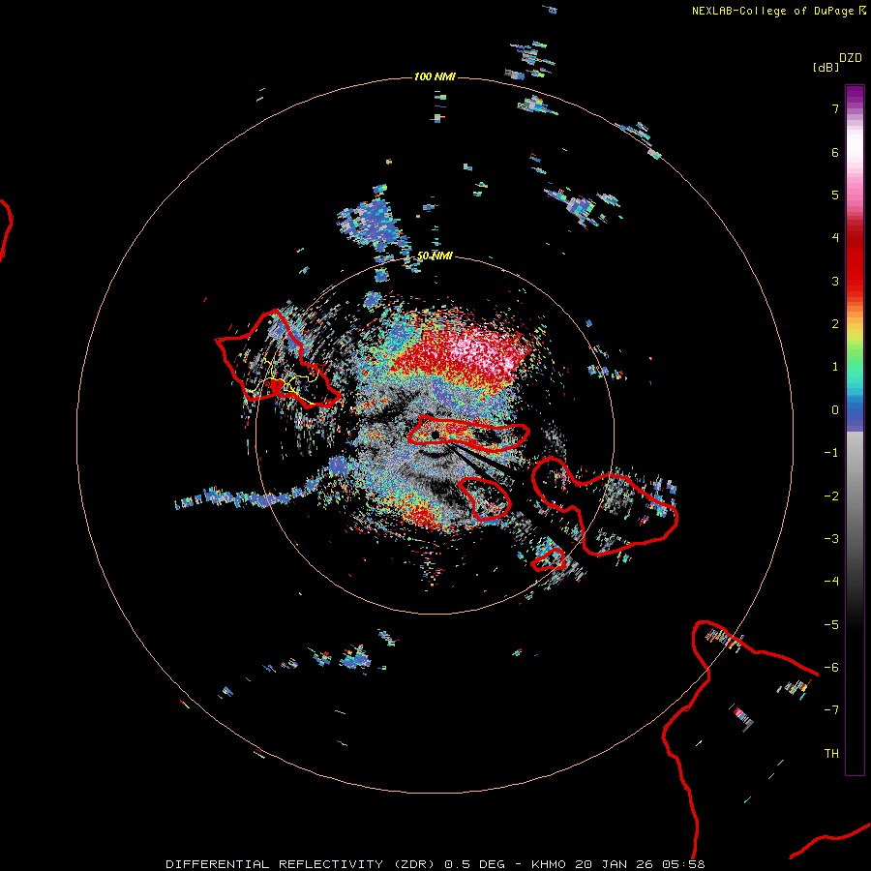Click the 7 value on the color scale
The height and width of the screenshot is (871, 871).
pos(835,108)
